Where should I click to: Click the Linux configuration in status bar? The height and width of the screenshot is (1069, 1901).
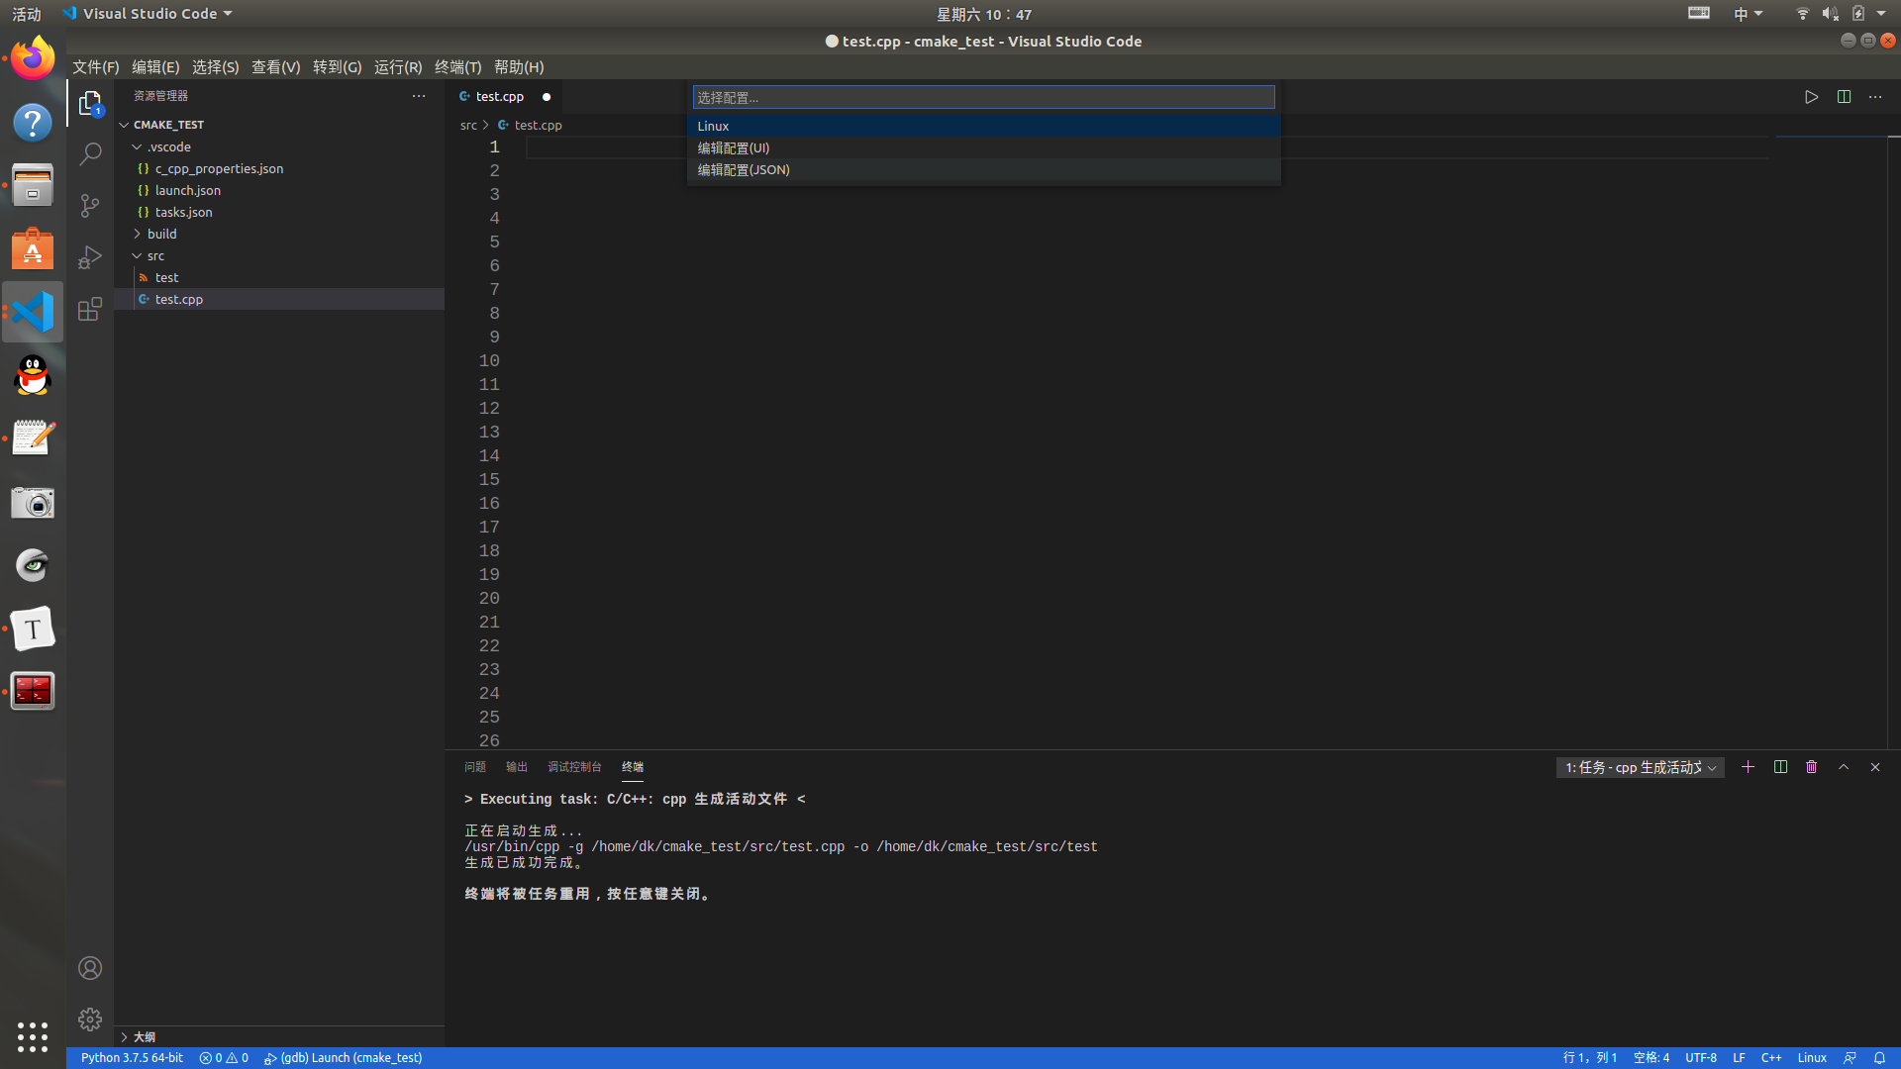coord(1812,1058)
